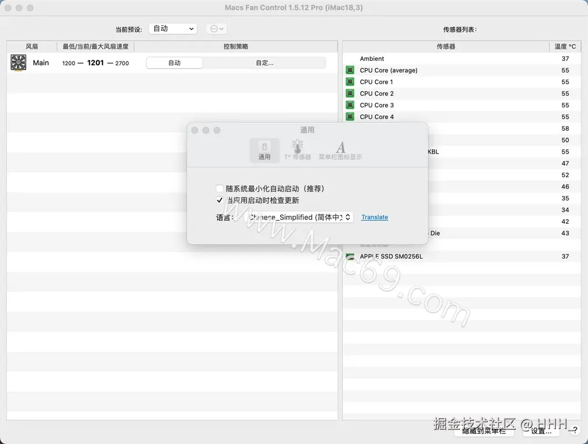
Task: Expand the preset actions chevron menu
Action: coord(222,29)
